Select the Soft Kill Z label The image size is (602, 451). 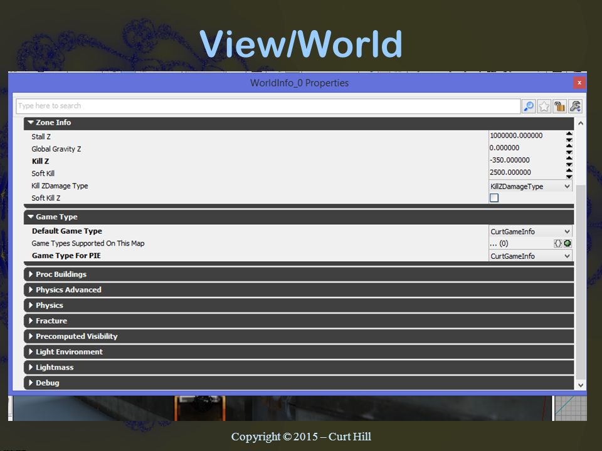pos(46,198)
